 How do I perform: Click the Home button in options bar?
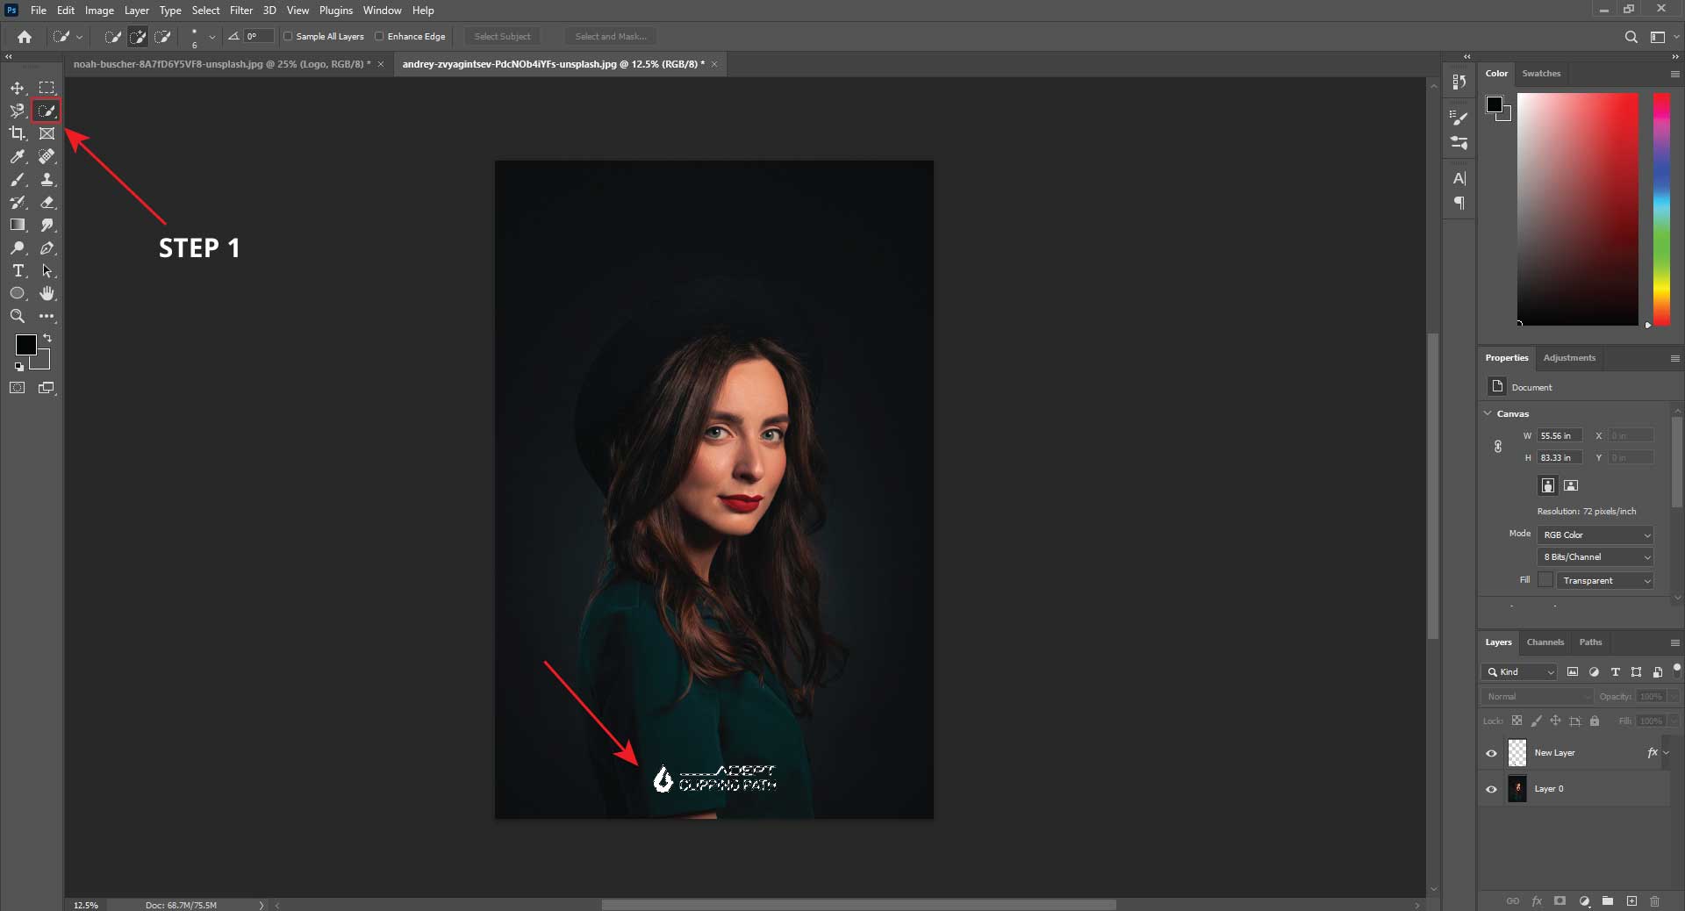[x=25, y=37]
